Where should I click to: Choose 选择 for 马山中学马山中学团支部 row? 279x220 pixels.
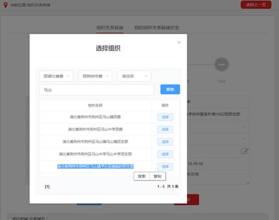tap(165, 154)
